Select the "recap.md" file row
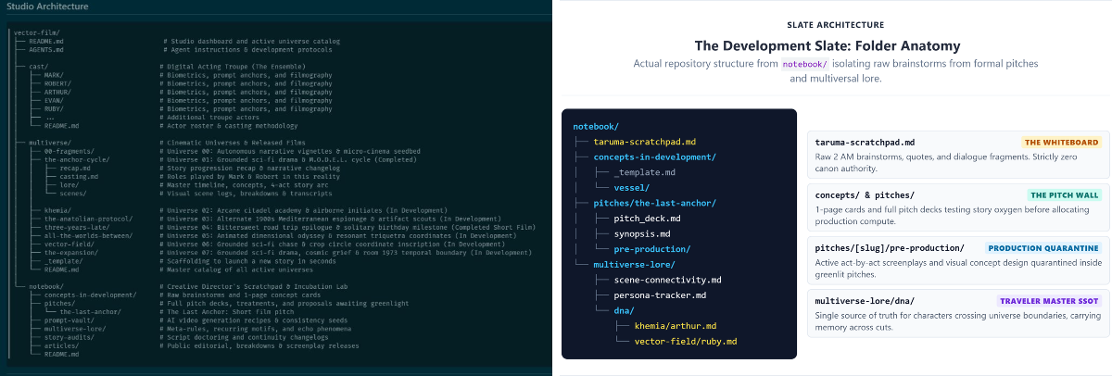 click(x=74, y=168)
